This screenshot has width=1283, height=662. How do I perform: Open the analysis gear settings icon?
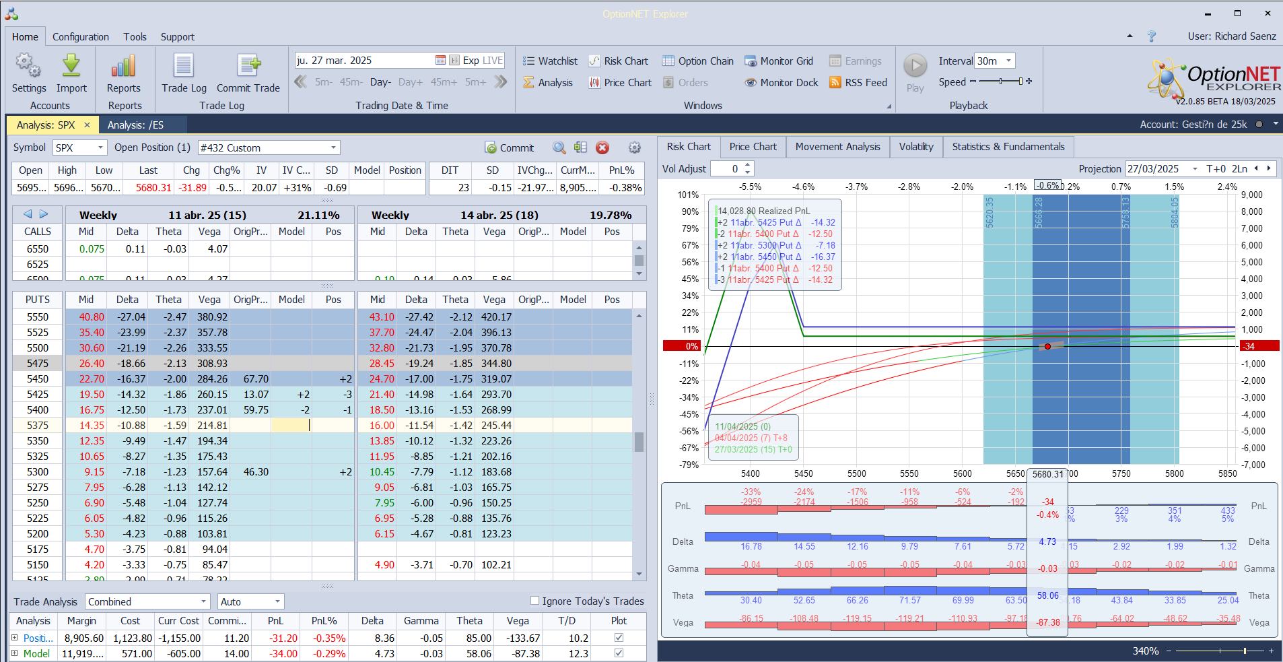(634, 147)
